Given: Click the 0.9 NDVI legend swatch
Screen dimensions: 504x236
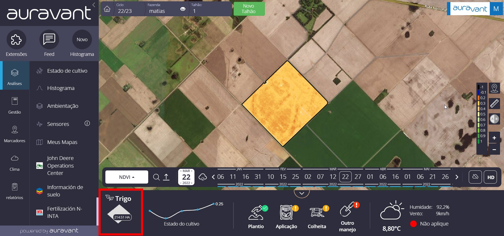Looking at the screenshot, I should pyautogui.click(x=479, y=136).
